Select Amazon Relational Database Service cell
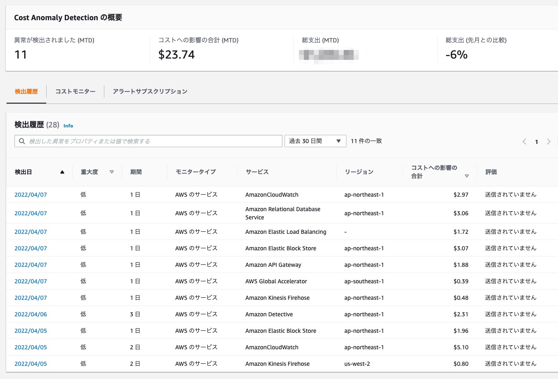This screenshot has height=379, width=558. click(x=283, y=213)
